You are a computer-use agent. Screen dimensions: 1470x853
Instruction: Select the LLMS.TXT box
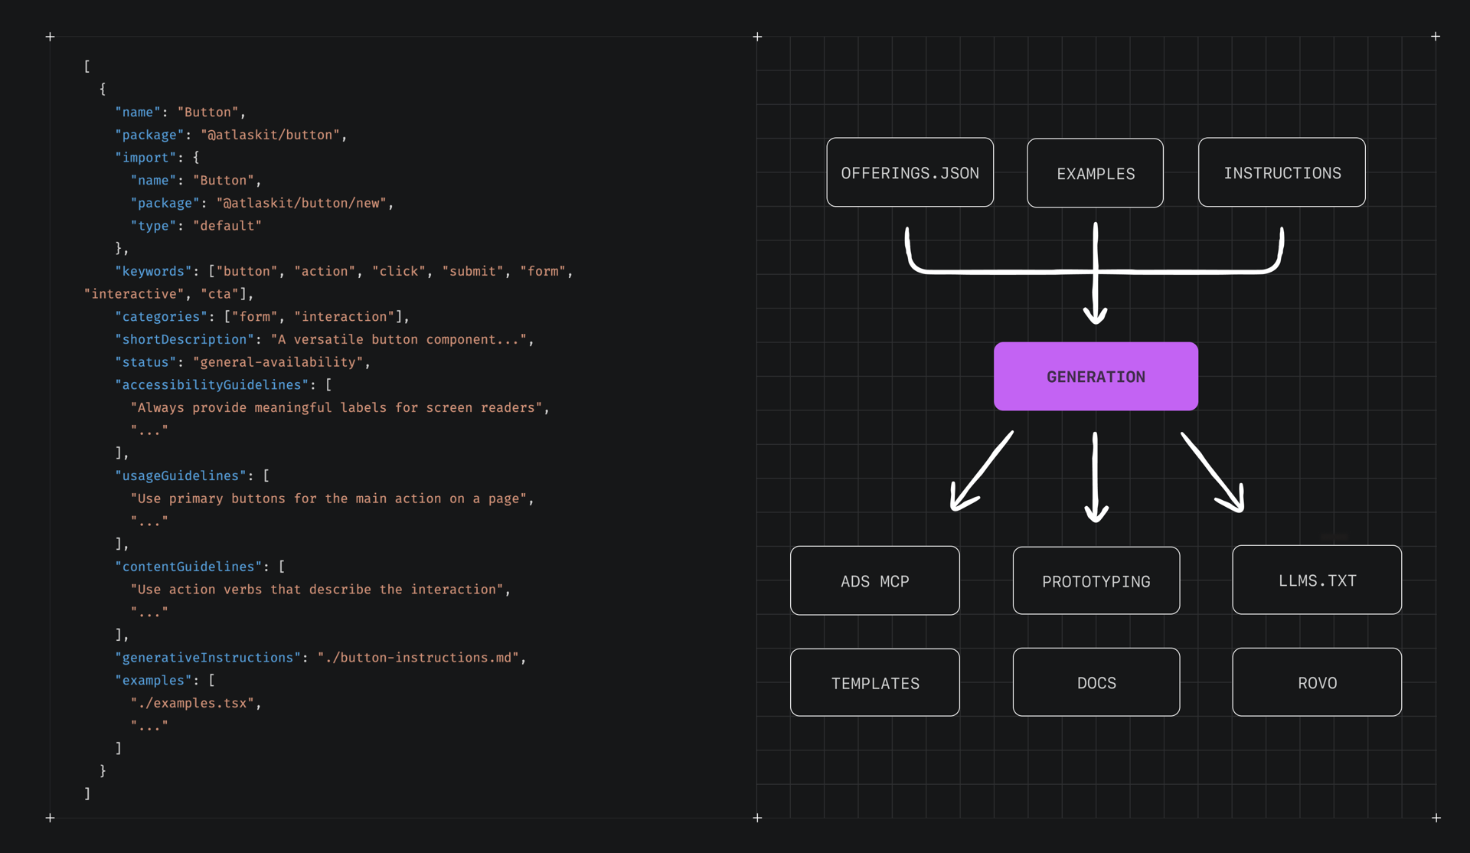(x=1317, y=580)
